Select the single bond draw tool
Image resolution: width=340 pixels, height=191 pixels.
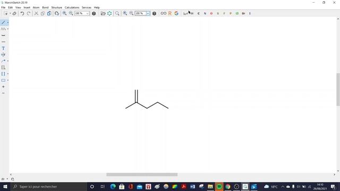coord(3,22)
